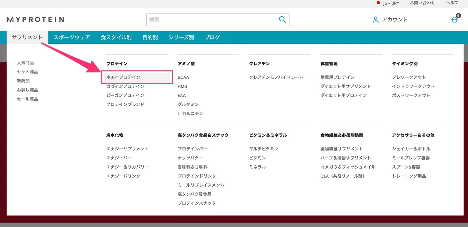The width and height of the screenshot is (468, 227).
Task: Select BCAA menu item
Action: click(x=183, y=77)
